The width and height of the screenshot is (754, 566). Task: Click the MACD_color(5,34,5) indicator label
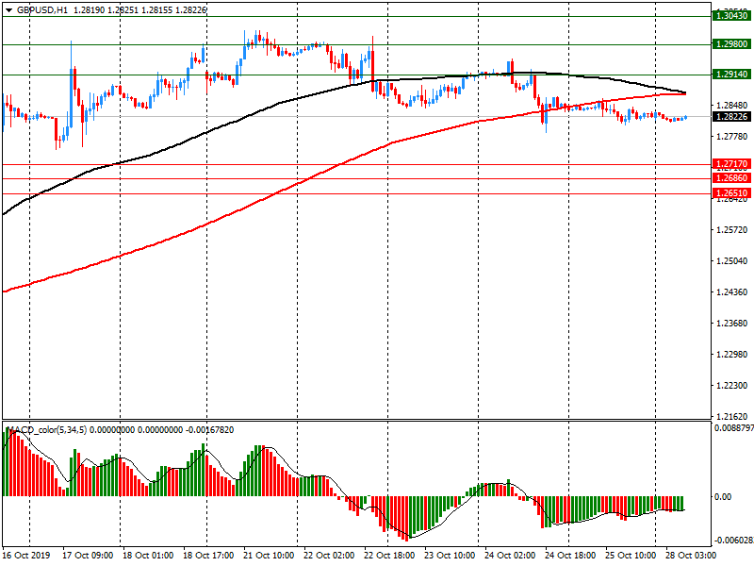coord(46,430)
